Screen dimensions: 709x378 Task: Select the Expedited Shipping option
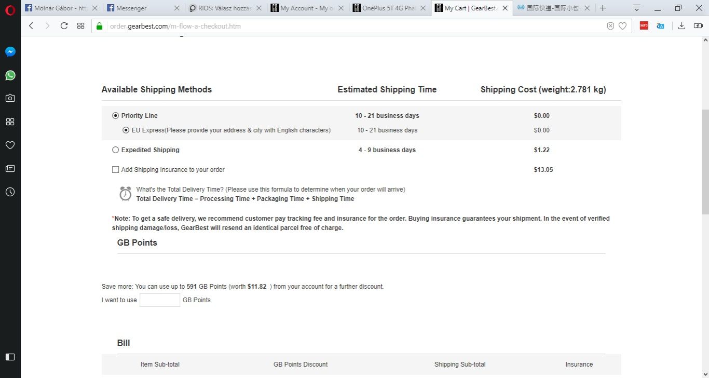[116, 150]
